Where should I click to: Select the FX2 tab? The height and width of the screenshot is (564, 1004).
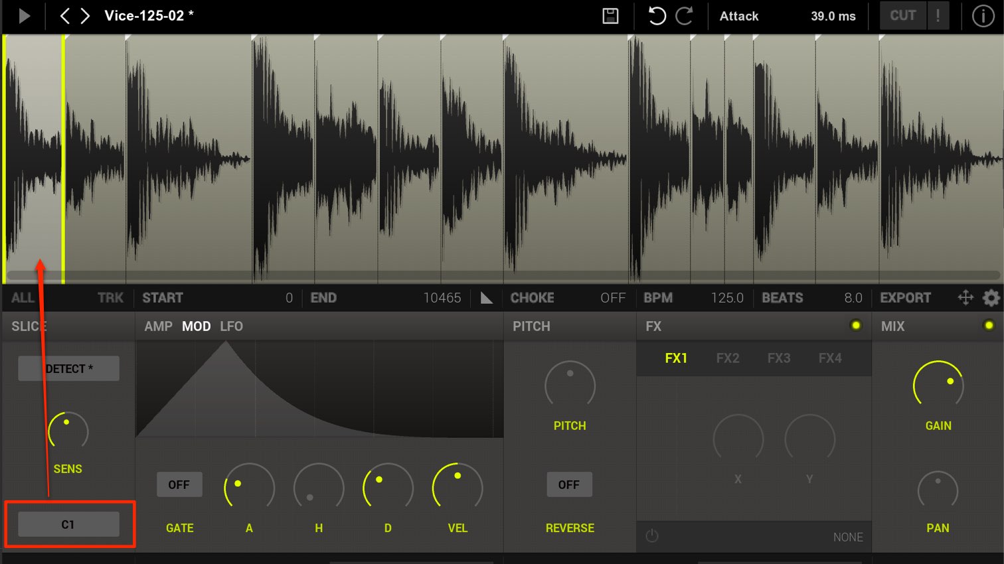pos(728,358)
